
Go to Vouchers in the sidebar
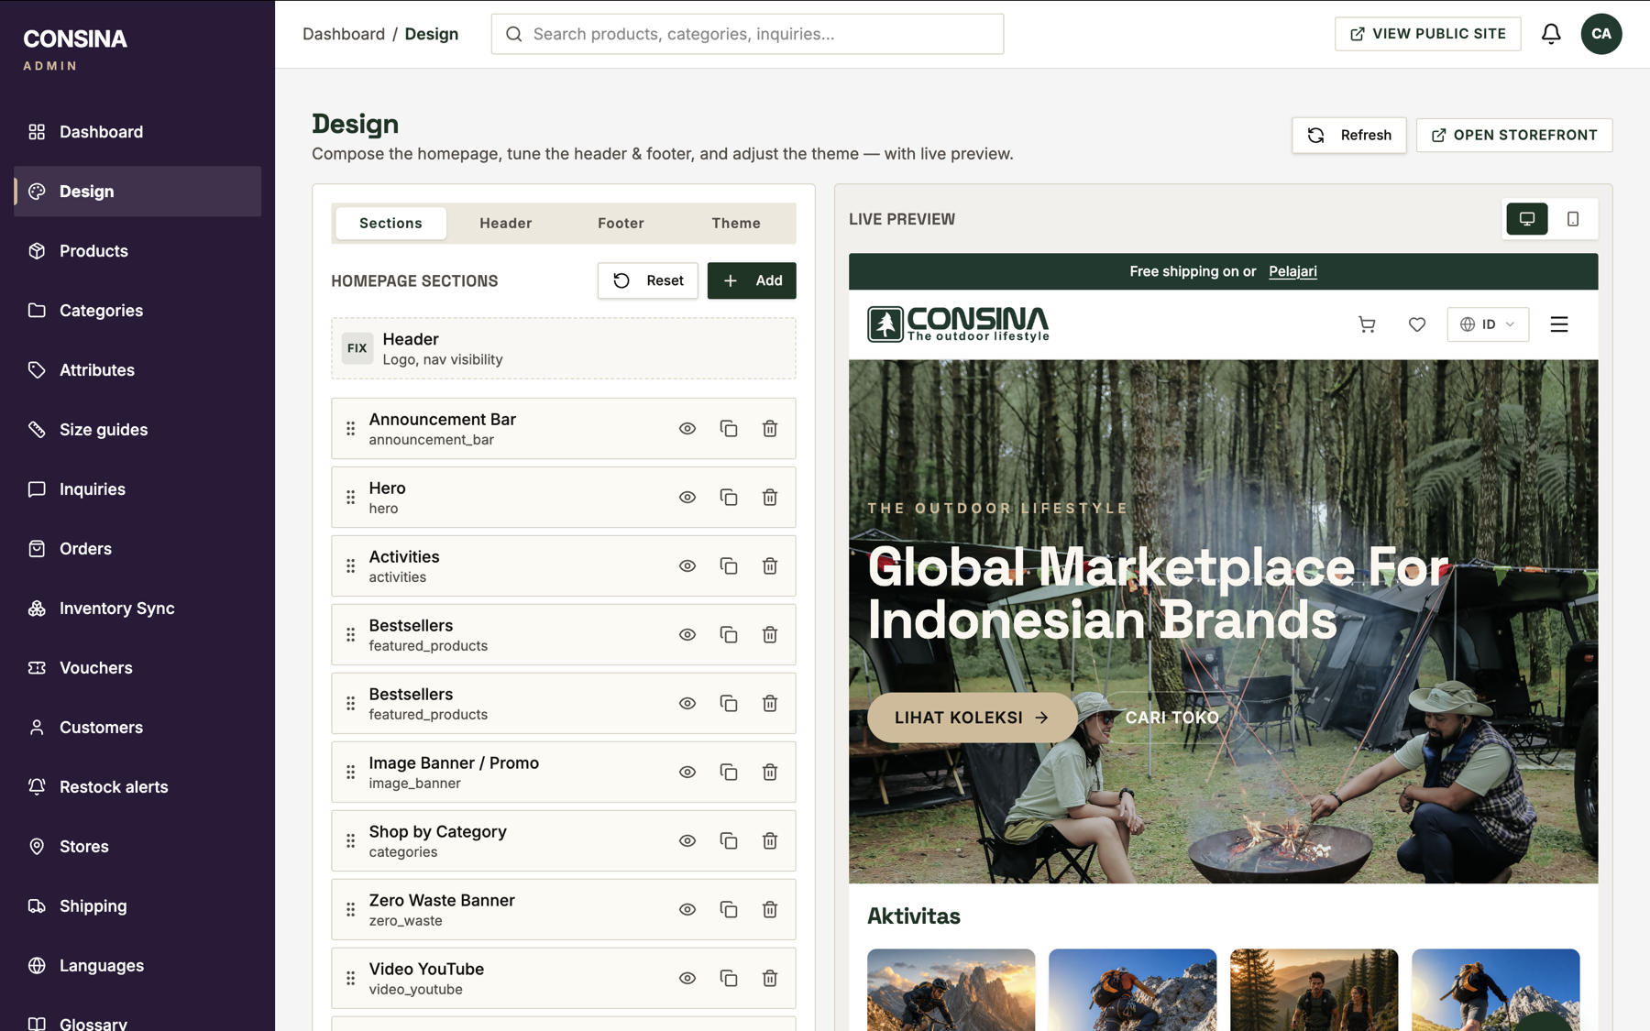137,668
